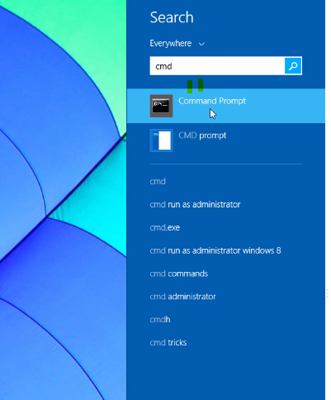Launch Command Prompt from results
This screenshot has width=331, height=400.
click(212, 101)
